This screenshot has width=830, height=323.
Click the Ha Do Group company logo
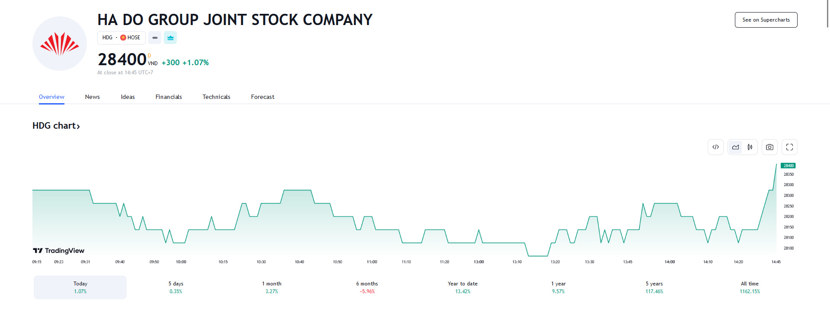click(60, 44)
